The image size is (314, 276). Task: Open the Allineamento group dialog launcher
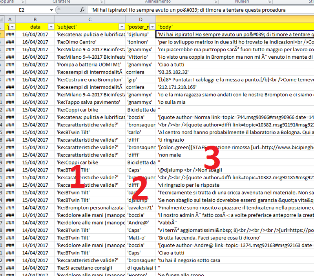pos(215,2)
